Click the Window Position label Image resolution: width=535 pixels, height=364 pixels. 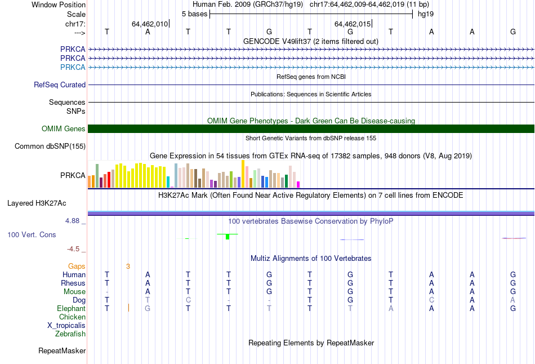click(59, 5)
